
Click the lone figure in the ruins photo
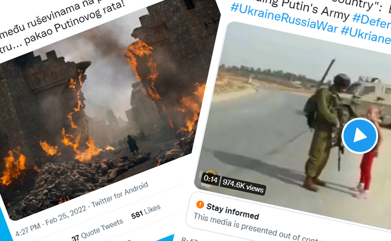point(133,145)
